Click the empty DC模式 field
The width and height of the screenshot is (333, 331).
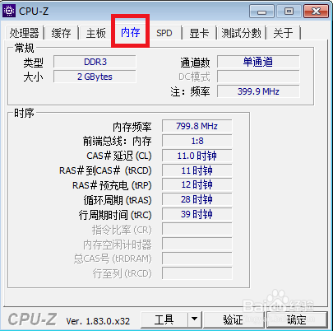258,77
